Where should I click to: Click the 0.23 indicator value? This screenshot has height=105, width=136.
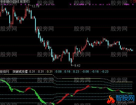point(76,72)
